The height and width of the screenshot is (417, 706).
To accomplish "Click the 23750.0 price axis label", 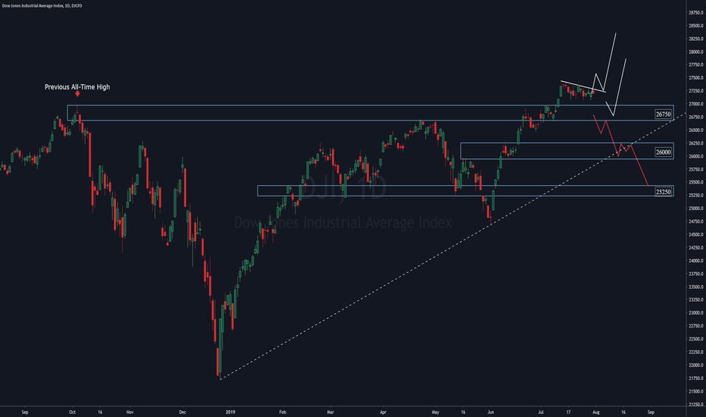I will [x=695, y=274].
